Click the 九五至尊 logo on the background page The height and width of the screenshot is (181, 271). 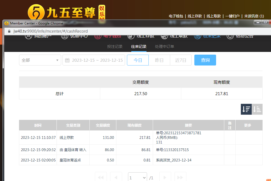click(x=66, y=12)
